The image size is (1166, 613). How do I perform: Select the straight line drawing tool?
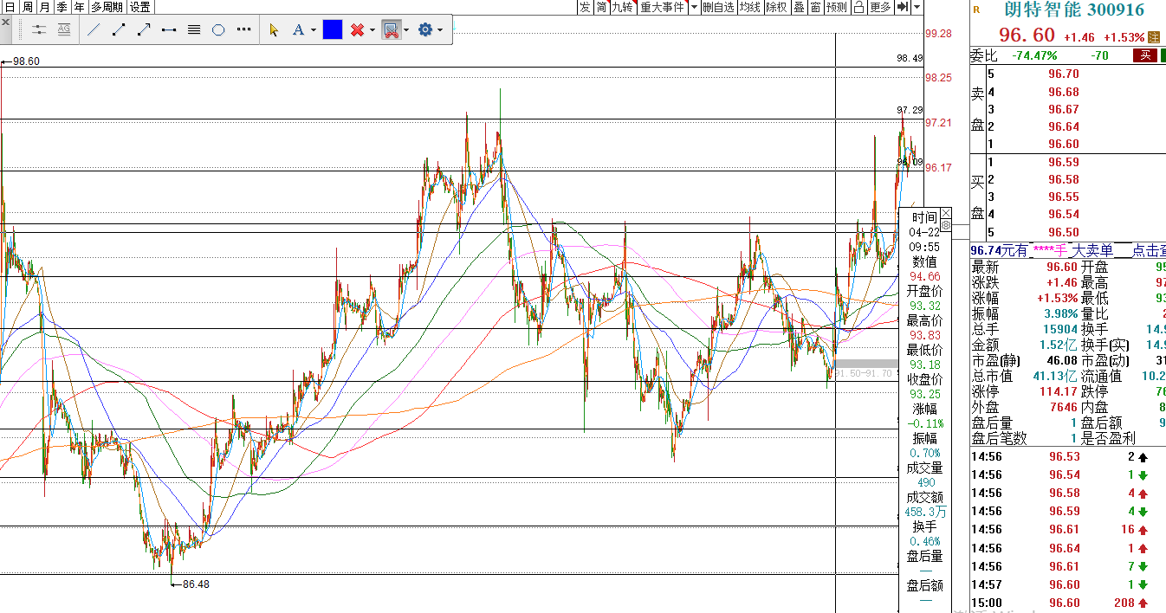tap(94, 29)
